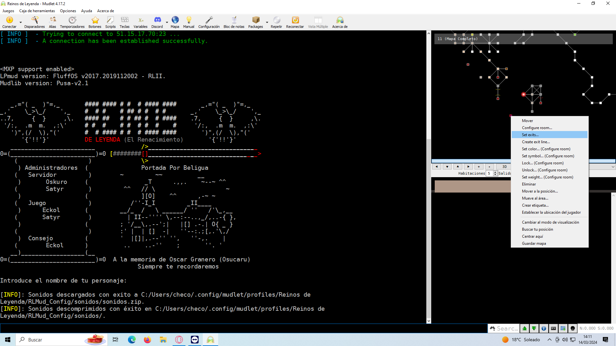The image size is (616, 346).
Task: Click the cassette tape replay recording button
Action: 553,328
